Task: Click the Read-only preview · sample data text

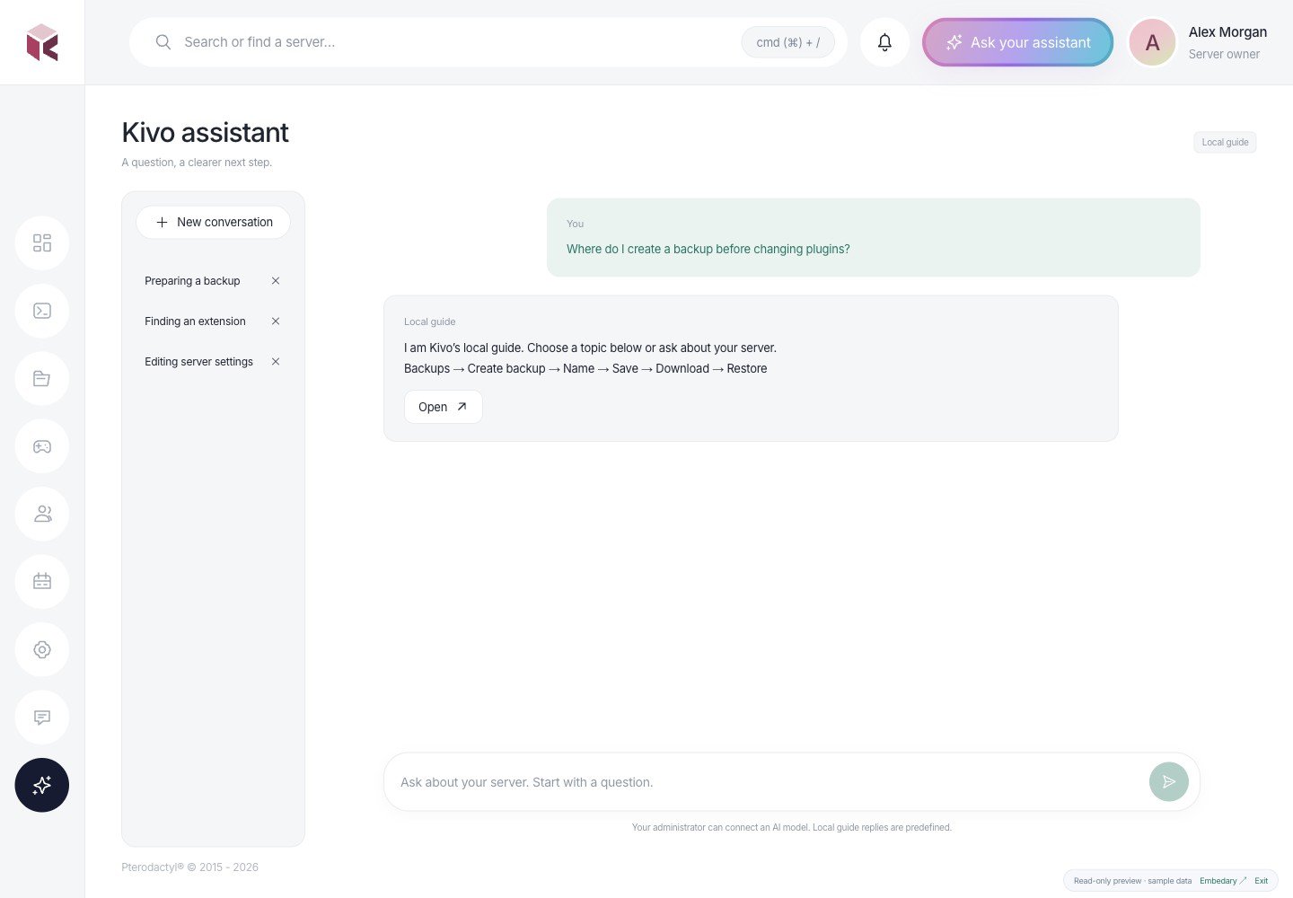Action: point(1132,881)
